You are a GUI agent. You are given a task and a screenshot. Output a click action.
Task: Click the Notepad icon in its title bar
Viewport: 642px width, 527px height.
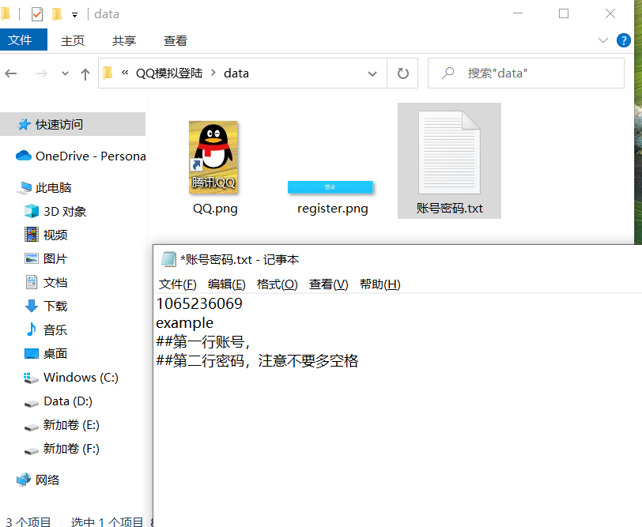168,258
